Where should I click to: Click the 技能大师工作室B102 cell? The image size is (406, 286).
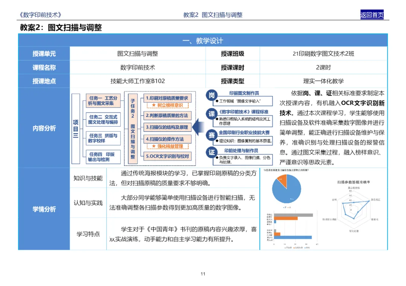coord(138,81)
